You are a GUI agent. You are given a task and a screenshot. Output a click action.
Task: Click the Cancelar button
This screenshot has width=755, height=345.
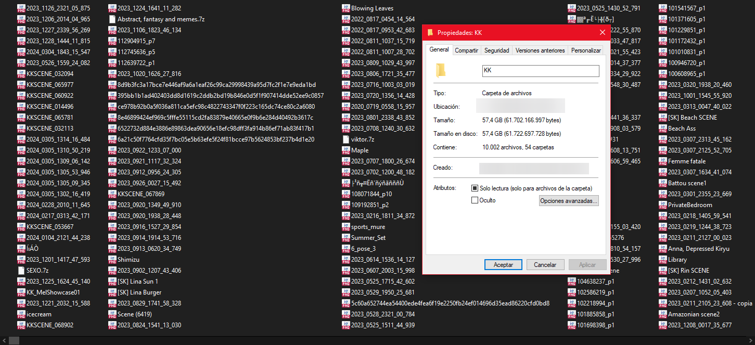click(x=545, y=265)
